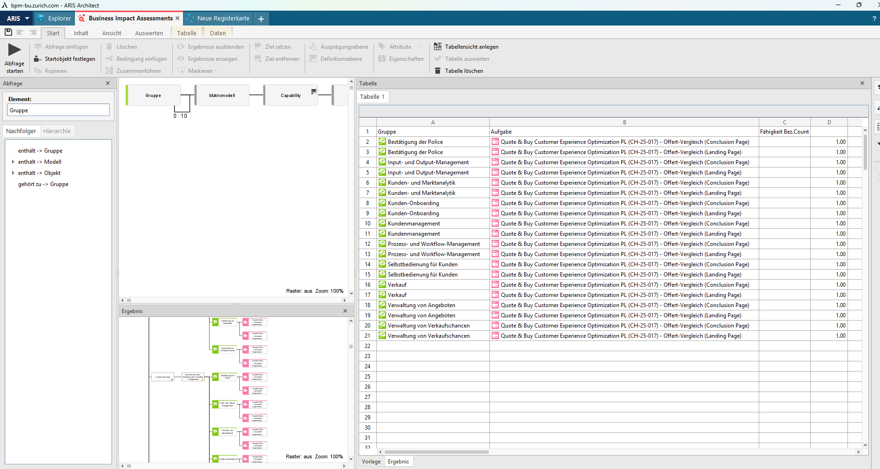
Task: Click into the Element input field
Action: [x=58, y=110]
